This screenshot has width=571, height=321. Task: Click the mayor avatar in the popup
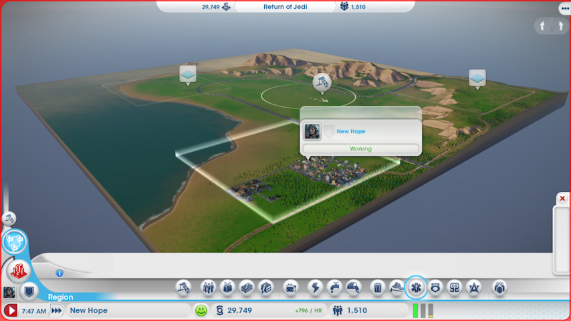coord(312,132)
